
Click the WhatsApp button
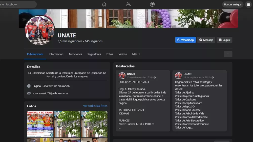185,40
